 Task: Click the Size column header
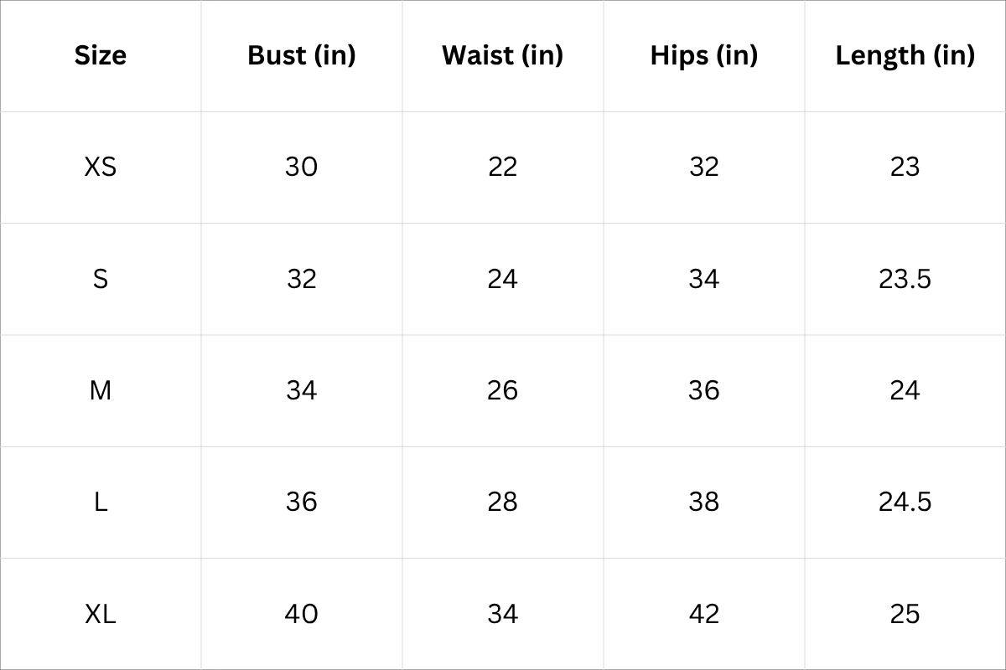pyautogui.click(x=101, y=55)
